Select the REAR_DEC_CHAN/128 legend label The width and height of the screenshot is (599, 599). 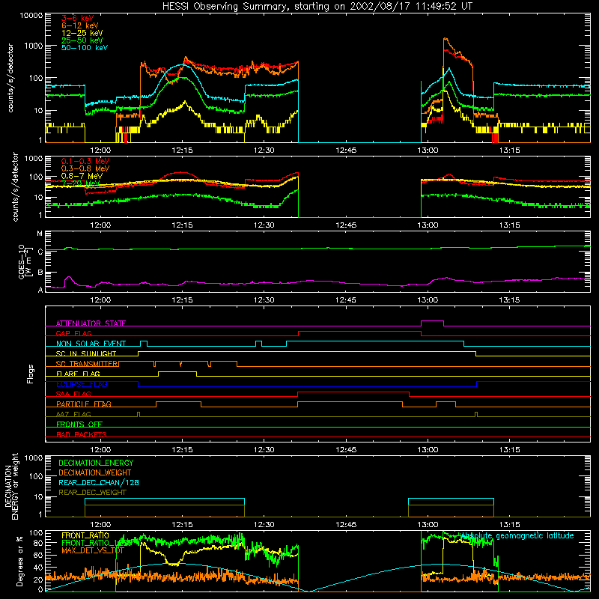pyautogui.click(x=99, y=482)
